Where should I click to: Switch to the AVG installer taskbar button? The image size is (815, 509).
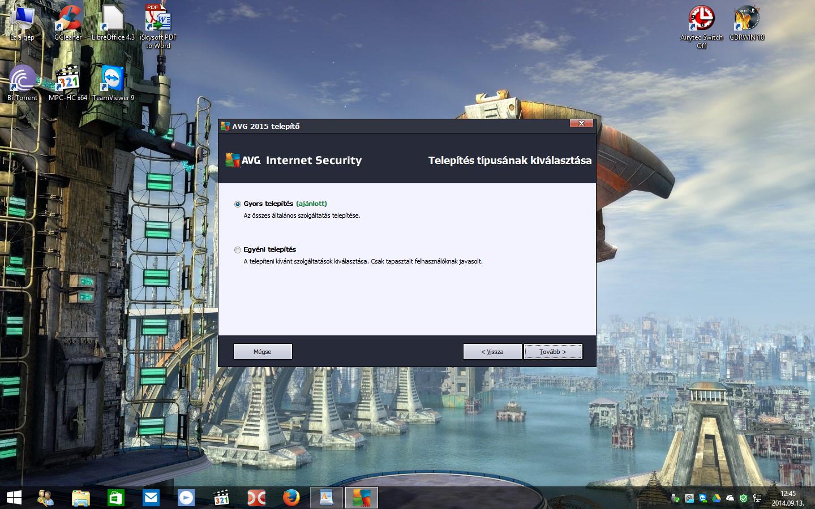(x=362, y=498)
